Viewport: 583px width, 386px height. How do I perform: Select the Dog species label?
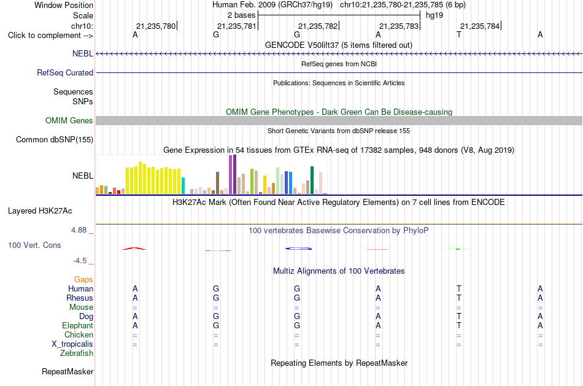pos(86,316)
